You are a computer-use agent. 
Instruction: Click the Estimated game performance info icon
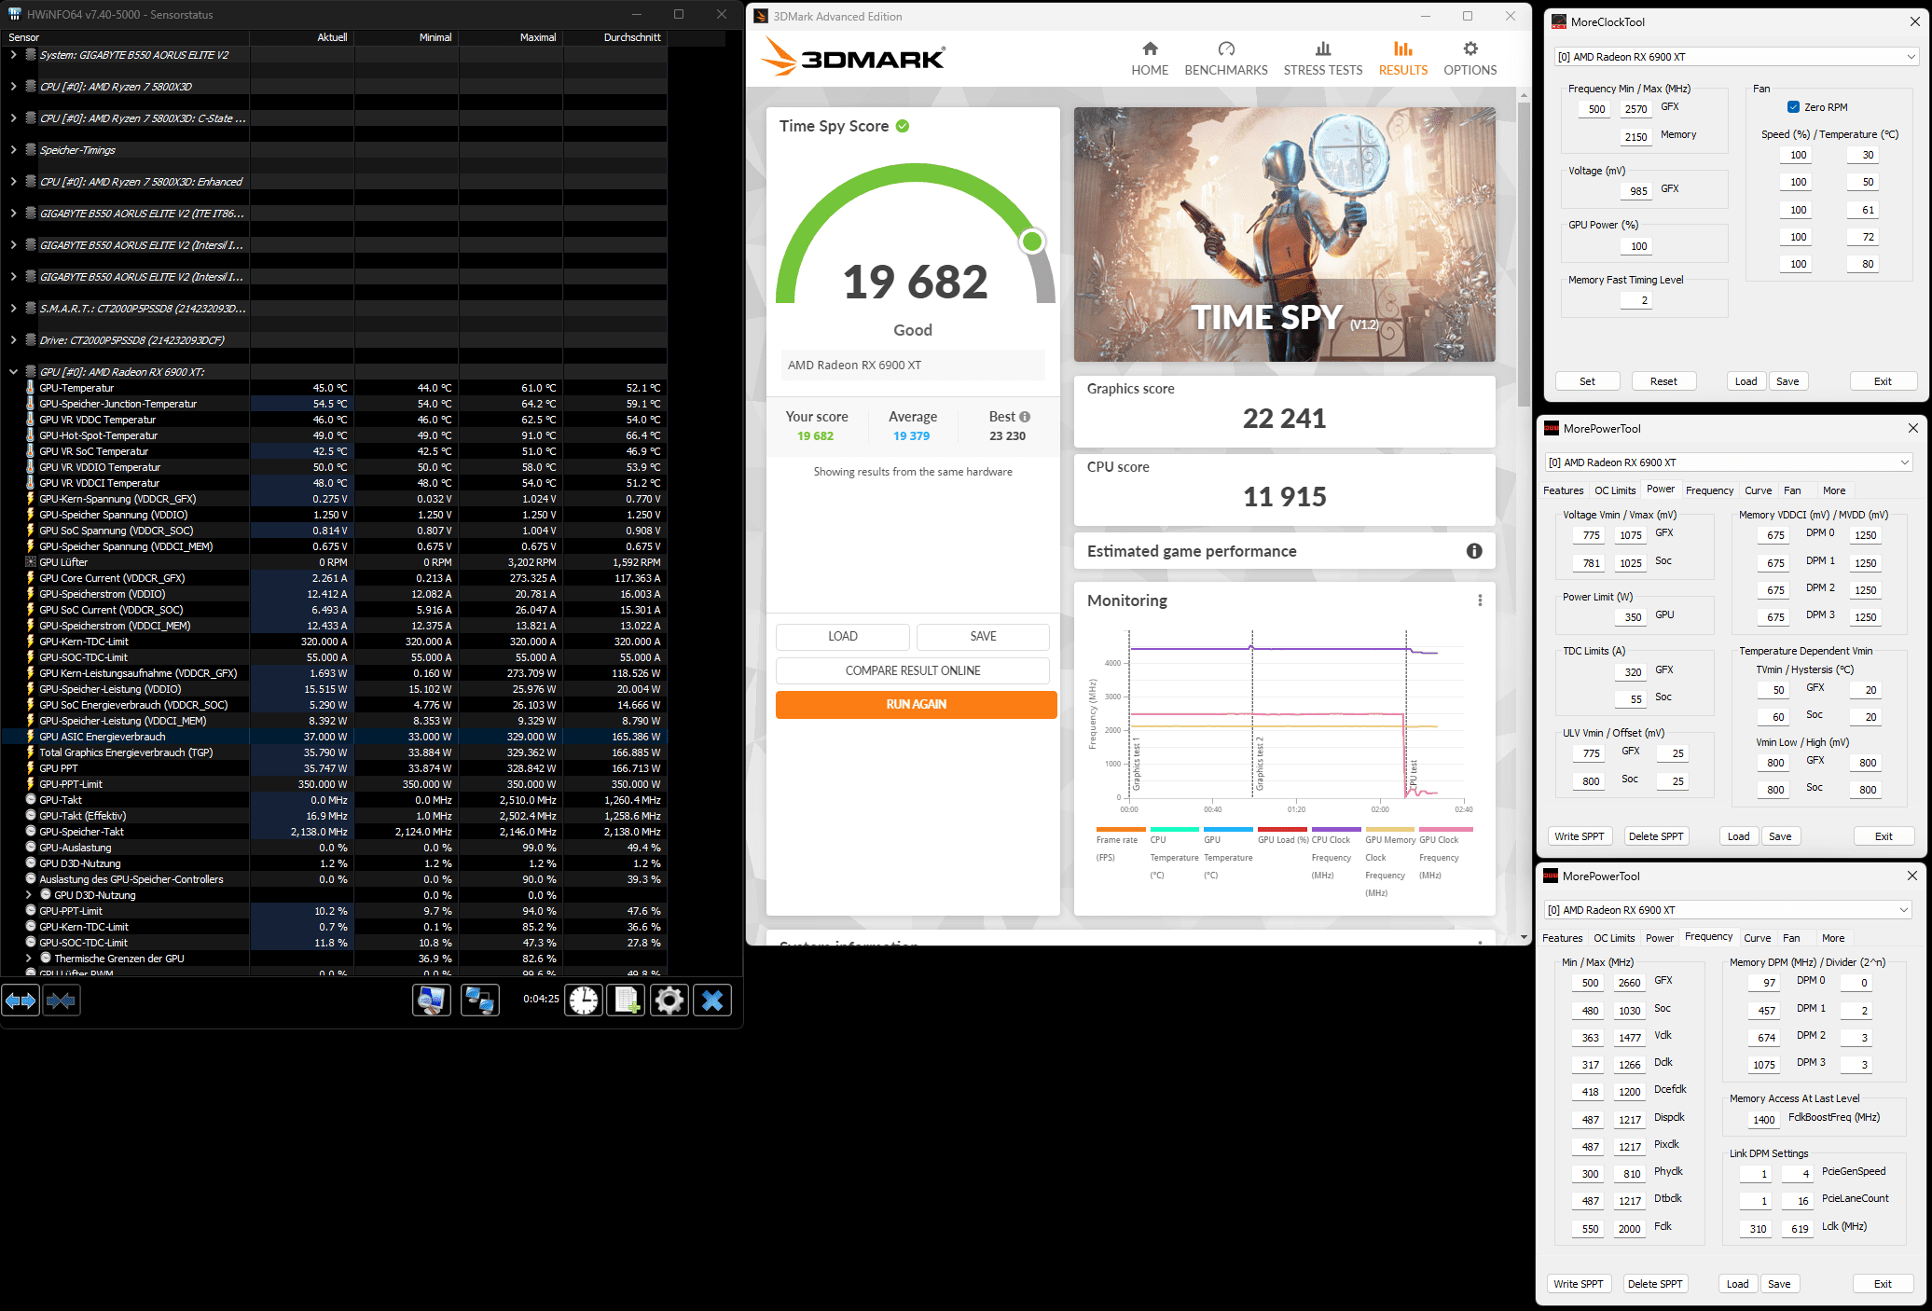point(1474,551)
